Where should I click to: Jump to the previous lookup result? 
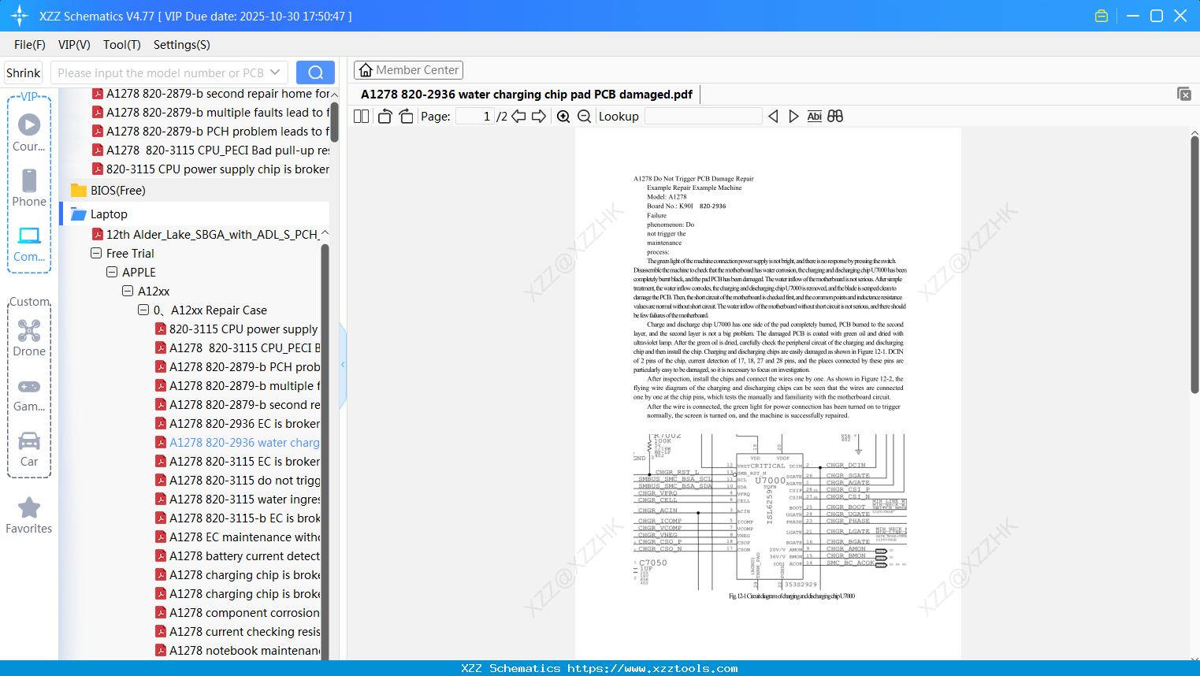[773, 117]
